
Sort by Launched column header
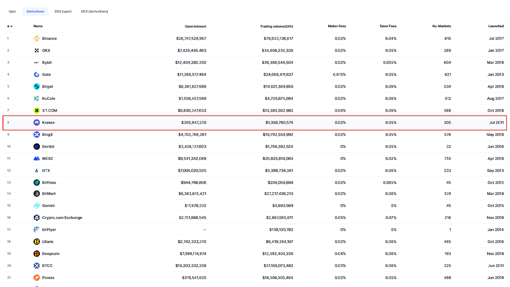tap(496, 26)
